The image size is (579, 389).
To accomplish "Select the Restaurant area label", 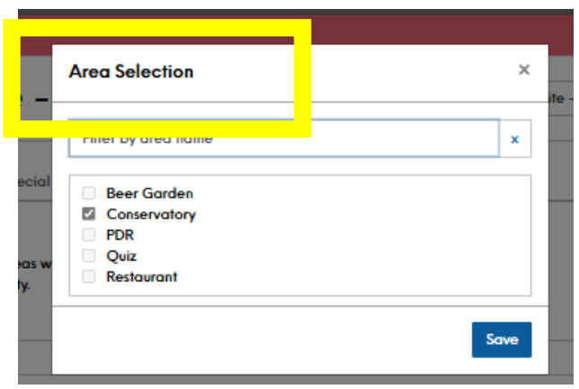I will point(142,277).
